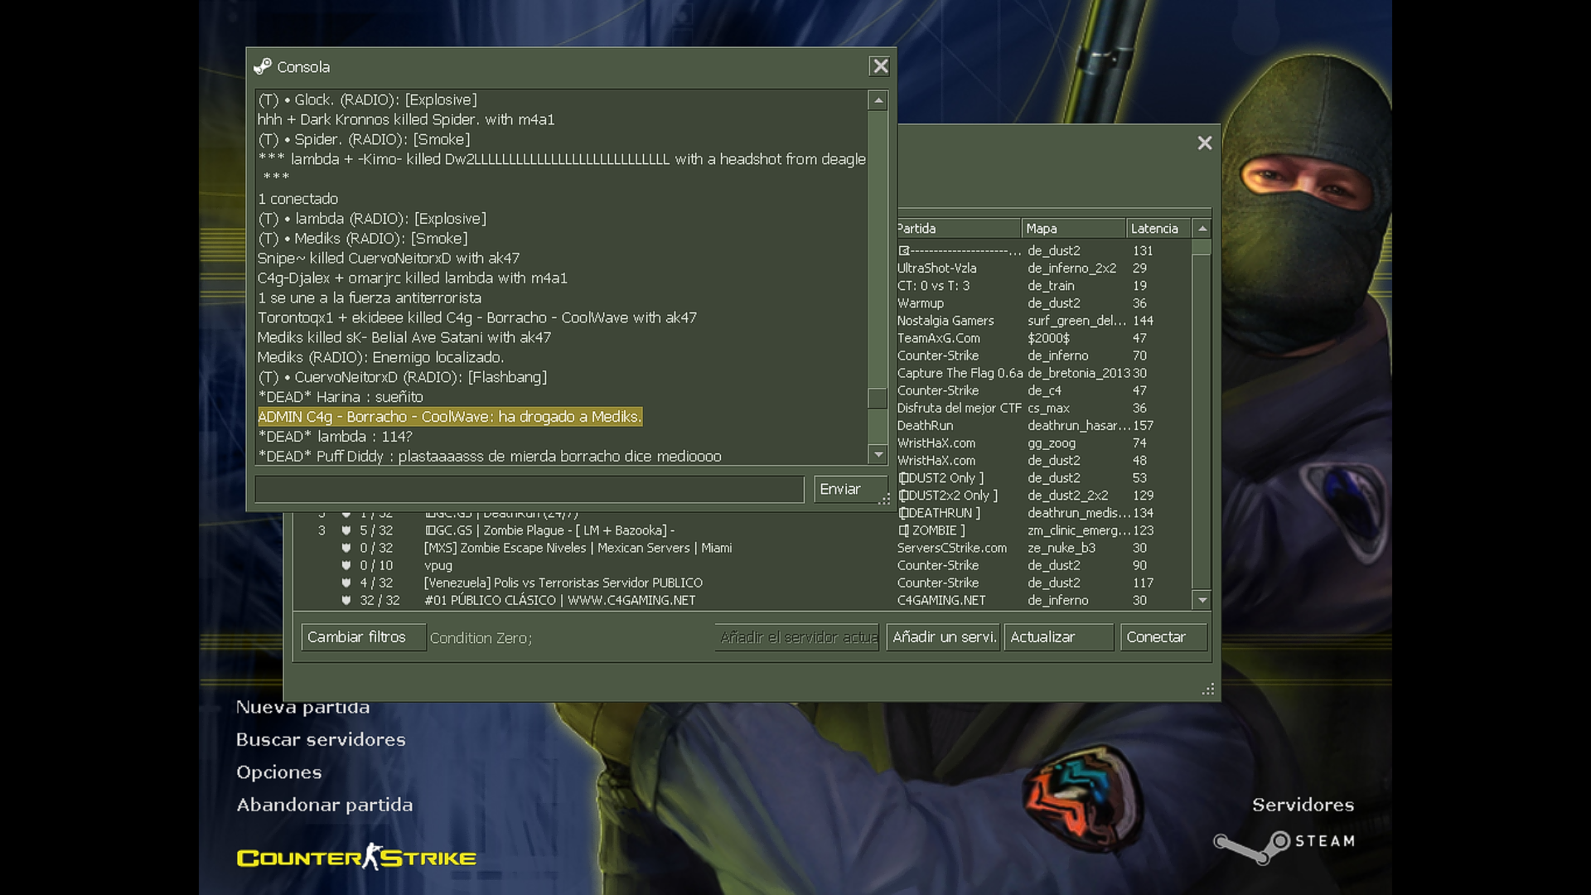Click '[MXS] Zombie Escape Niveles' server name

pos(578,548)
